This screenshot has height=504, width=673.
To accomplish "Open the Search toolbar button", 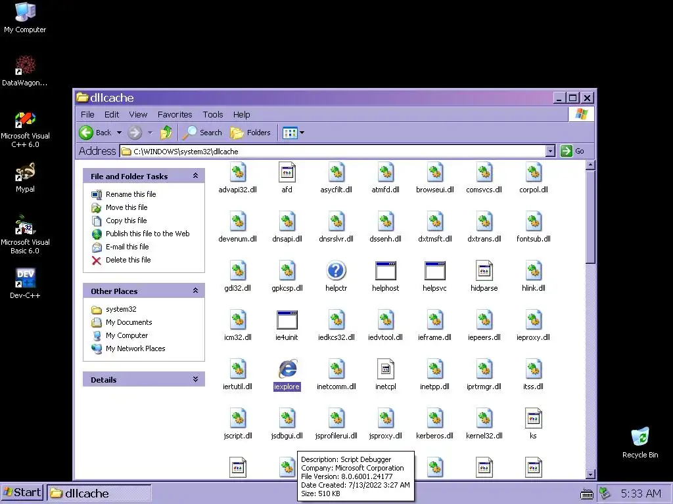I will [x=202, y=133].
